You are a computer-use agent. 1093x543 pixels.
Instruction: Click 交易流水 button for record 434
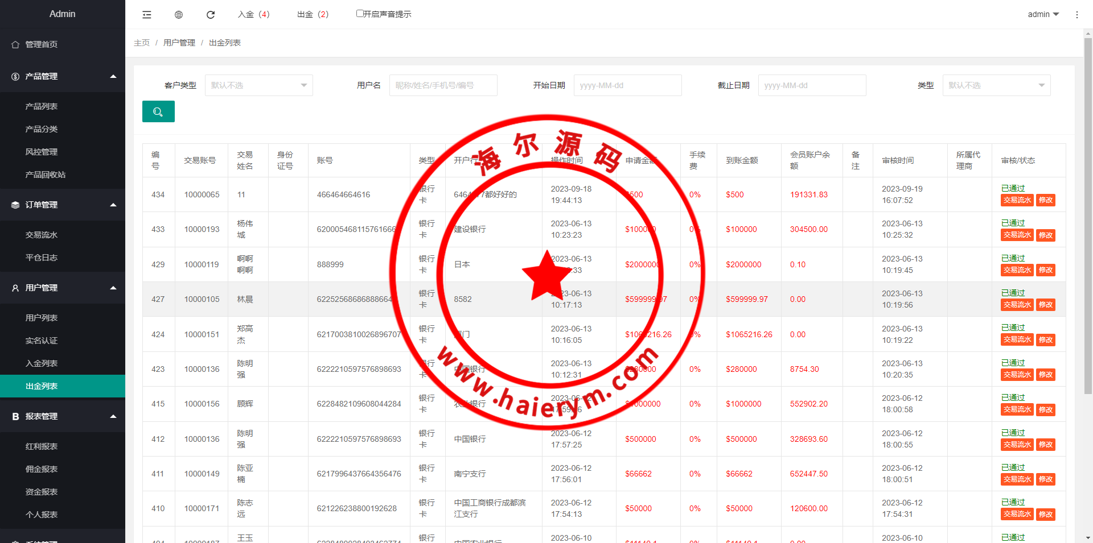(1017, 200)
